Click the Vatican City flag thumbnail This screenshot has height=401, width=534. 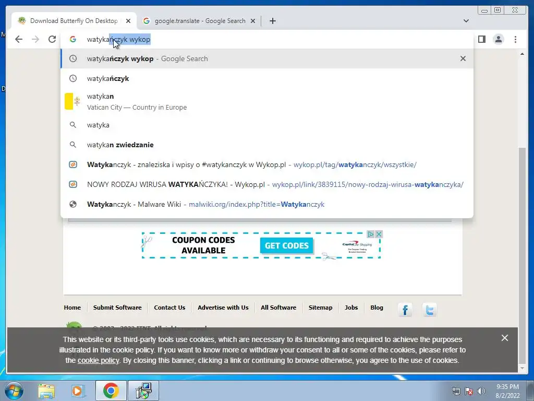coord(73,101)
